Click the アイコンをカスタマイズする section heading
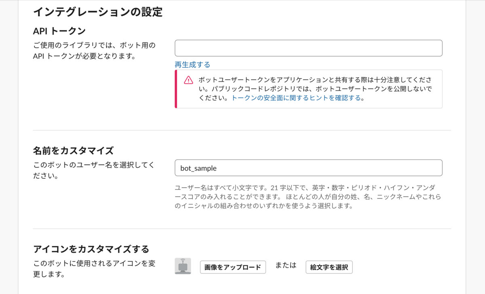This screenshot has width=485, height=294. coord(91,248)
